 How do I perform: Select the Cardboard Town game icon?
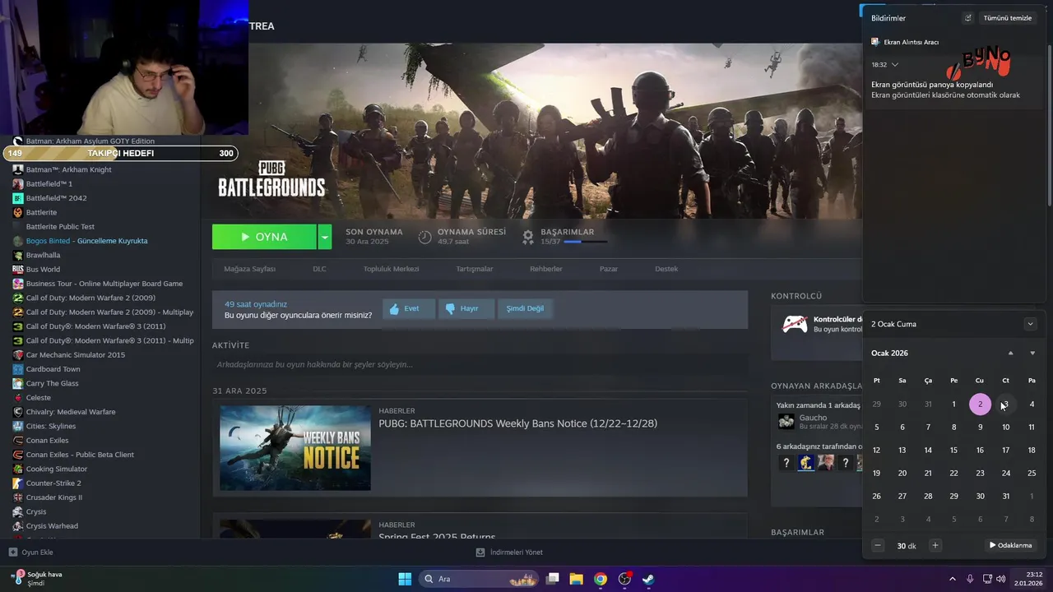pyautogui.click(x=18, y=369)
